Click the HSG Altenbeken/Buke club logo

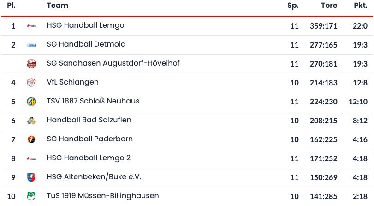[x=31, y=177]
